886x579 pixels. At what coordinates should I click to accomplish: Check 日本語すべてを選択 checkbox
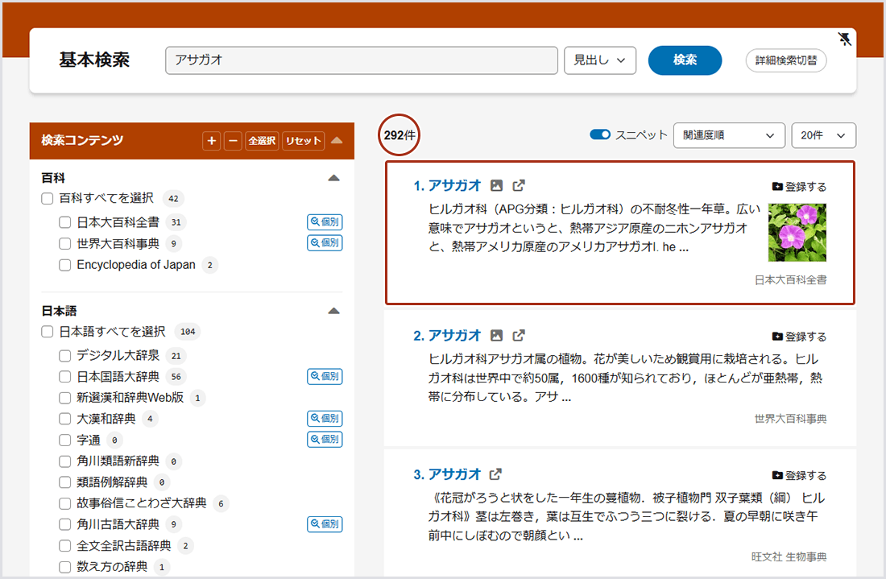pyautogui.click(x=48, y=332)
